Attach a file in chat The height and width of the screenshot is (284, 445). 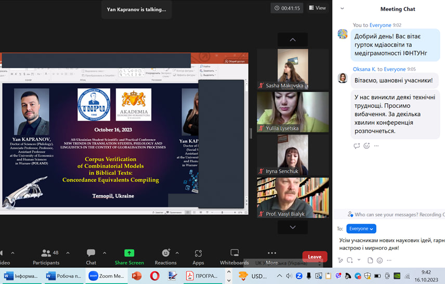[x=370, y=260]
